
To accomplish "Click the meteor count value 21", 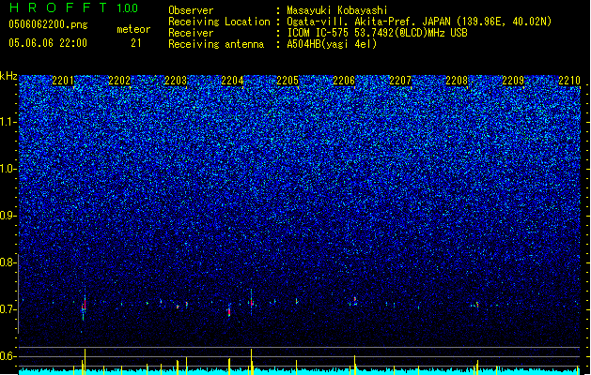I will pyautogui.click(x=136, y=43).
